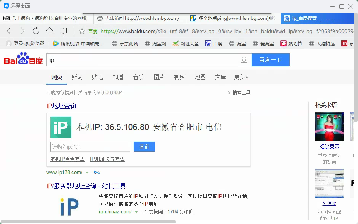358x224 pixels.
Task: Open the JD bookmark icon
Action: pos(344,43)
